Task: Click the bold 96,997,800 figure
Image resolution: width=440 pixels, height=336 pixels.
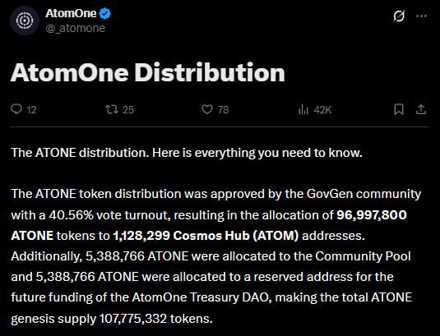Action: pos(372,215)
